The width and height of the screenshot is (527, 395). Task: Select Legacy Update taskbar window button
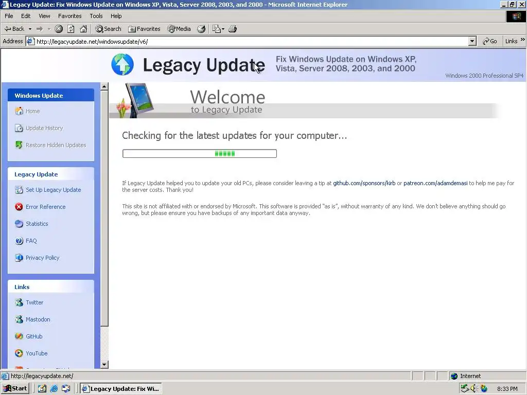121,389
